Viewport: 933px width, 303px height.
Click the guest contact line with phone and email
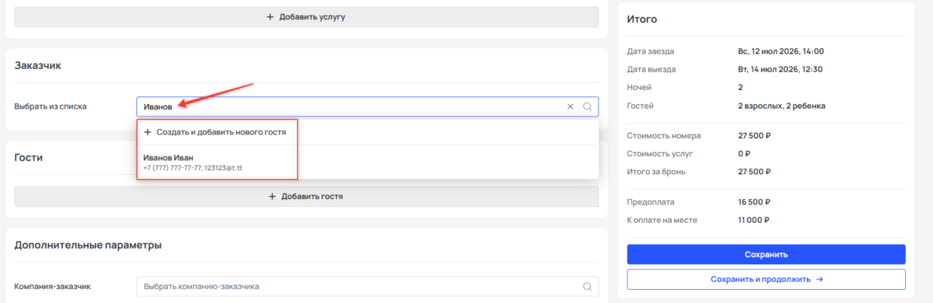tap(193, 168)
